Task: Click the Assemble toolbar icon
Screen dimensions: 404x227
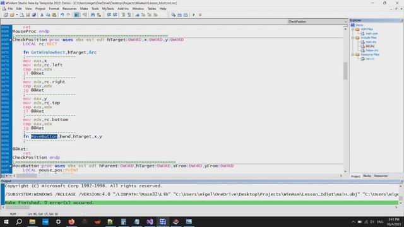Action: click(174, 15)
